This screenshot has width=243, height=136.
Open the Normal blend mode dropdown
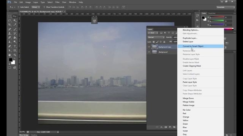(x=156, y=37)
